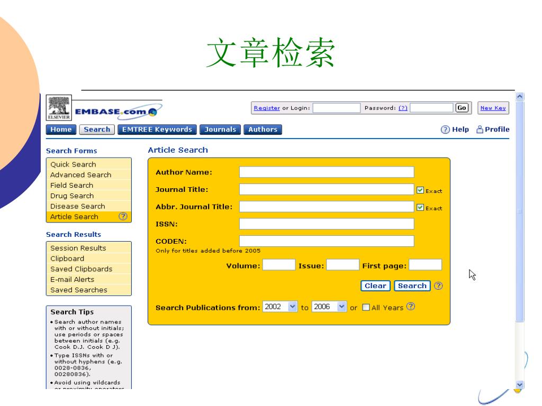The height and width of the screenshot is (406, 542).
Task: Enable the All Years checkbox
Action: [366, 307]
